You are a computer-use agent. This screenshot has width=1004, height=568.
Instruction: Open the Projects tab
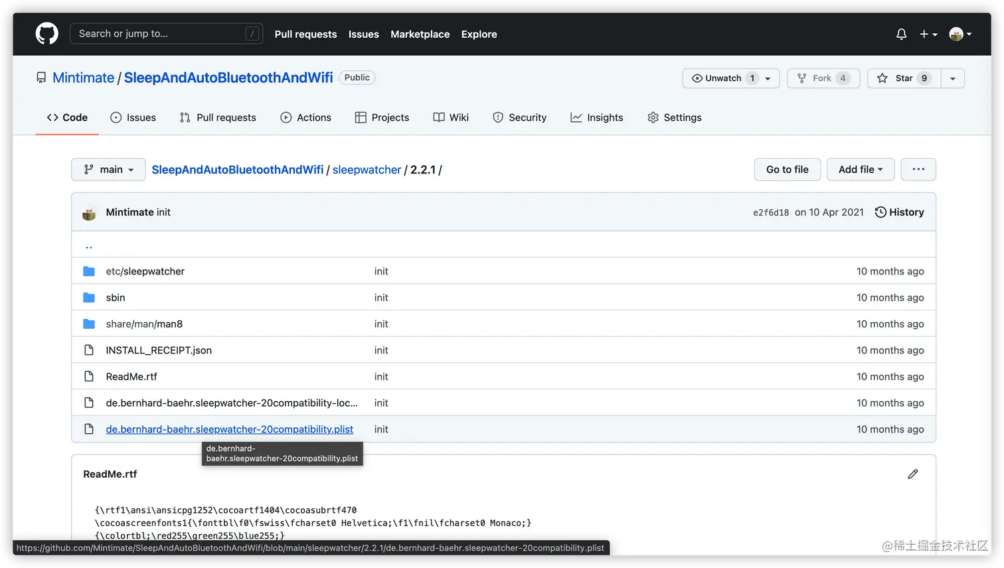[382, 118]
